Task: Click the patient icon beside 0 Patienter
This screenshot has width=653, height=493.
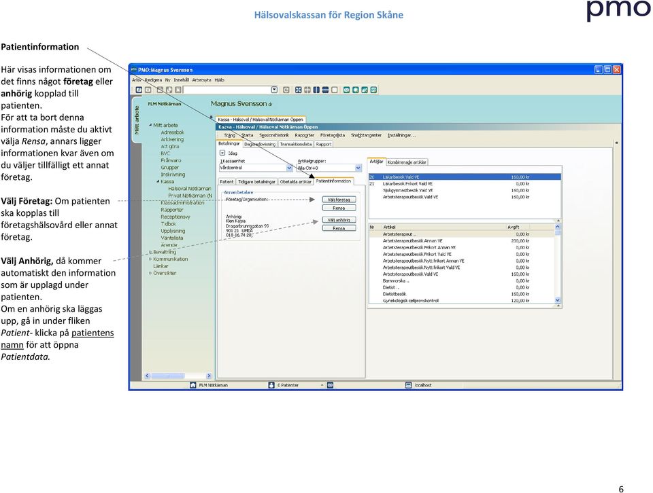Action: tap(271, 385)
